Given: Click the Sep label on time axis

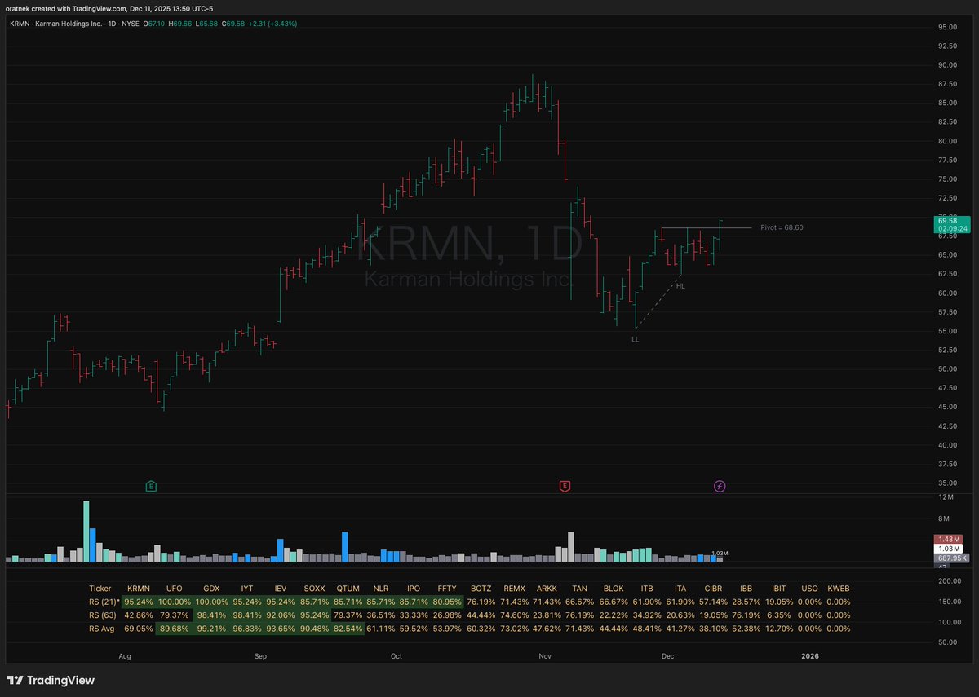Looking at the screenshot, I should (261, 655).
